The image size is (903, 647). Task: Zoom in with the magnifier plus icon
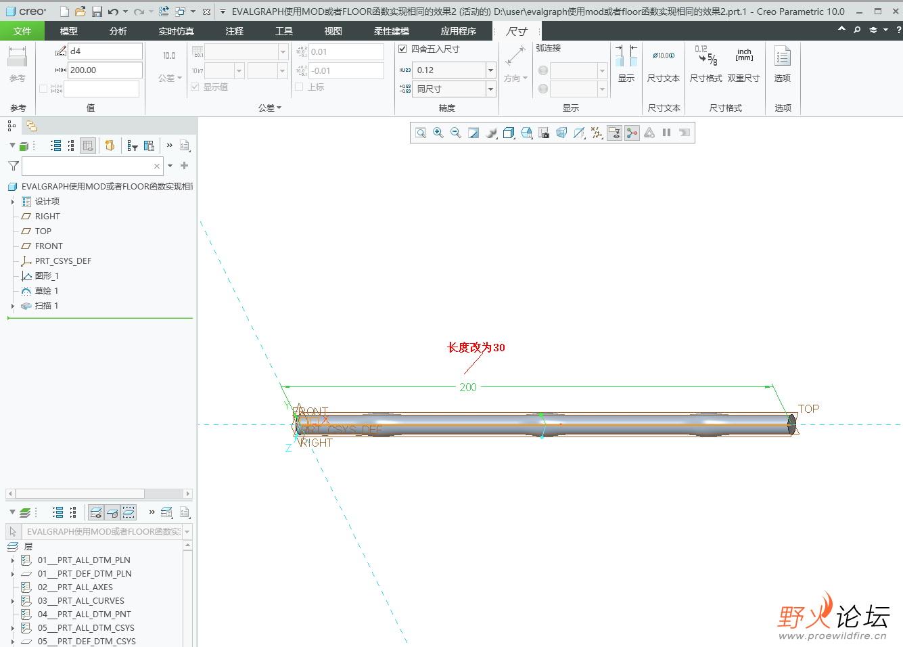click(x=438, y=133)
